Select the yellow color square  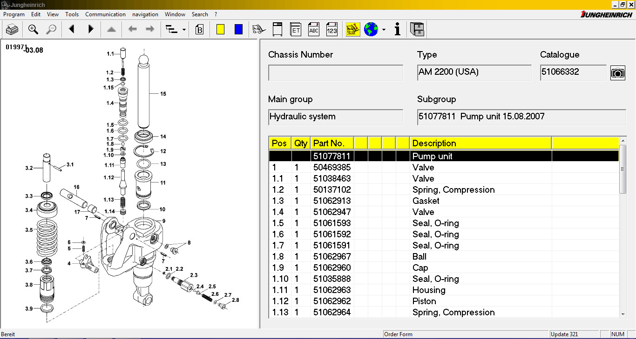click(220, 30)
